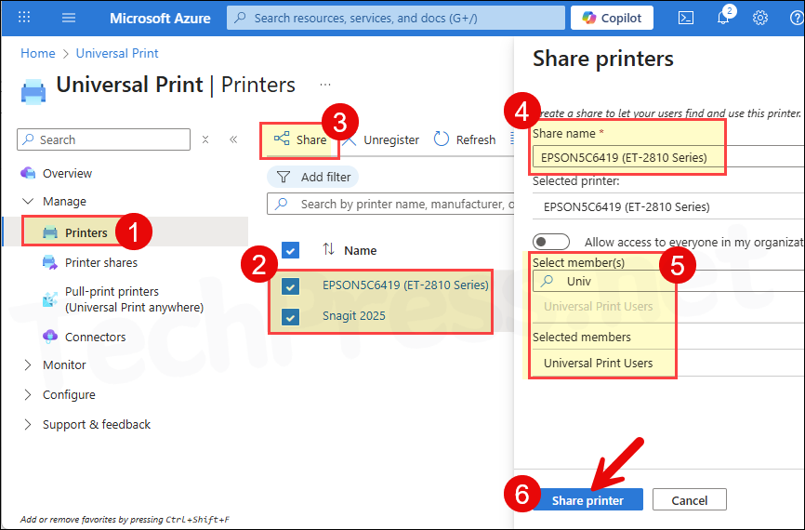Image resolution: width=805 pixels, height=530 pixels.
Task: Open the Snagit 2025 printer link
Action: tap(354, 316)
